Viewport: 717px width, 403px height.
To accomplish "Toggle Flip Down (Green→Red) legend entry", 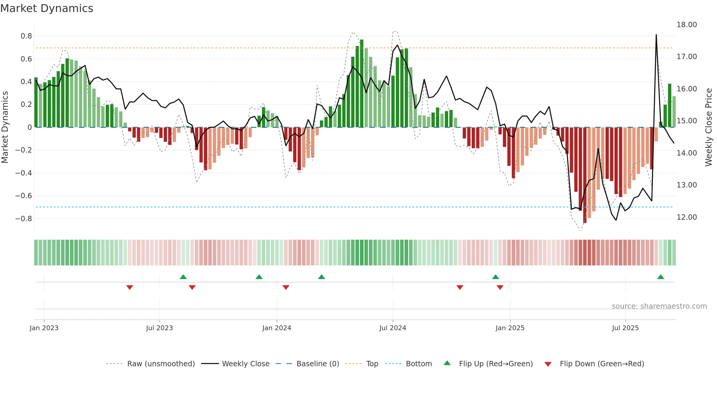I will (594, 364).
